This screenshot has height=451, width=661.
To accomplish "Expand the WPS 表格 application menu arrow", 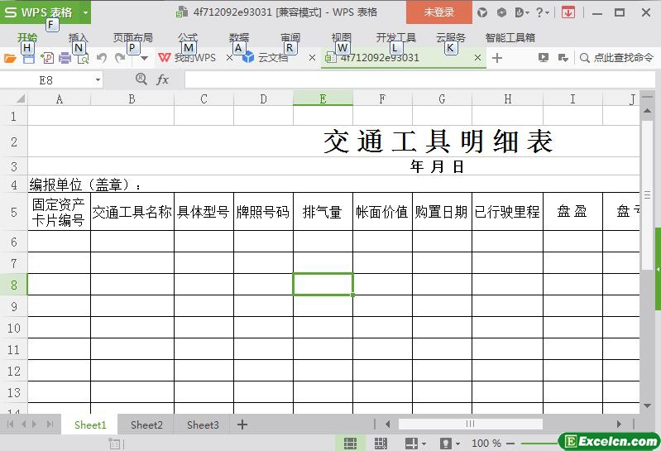I will [x=85, y=12].
